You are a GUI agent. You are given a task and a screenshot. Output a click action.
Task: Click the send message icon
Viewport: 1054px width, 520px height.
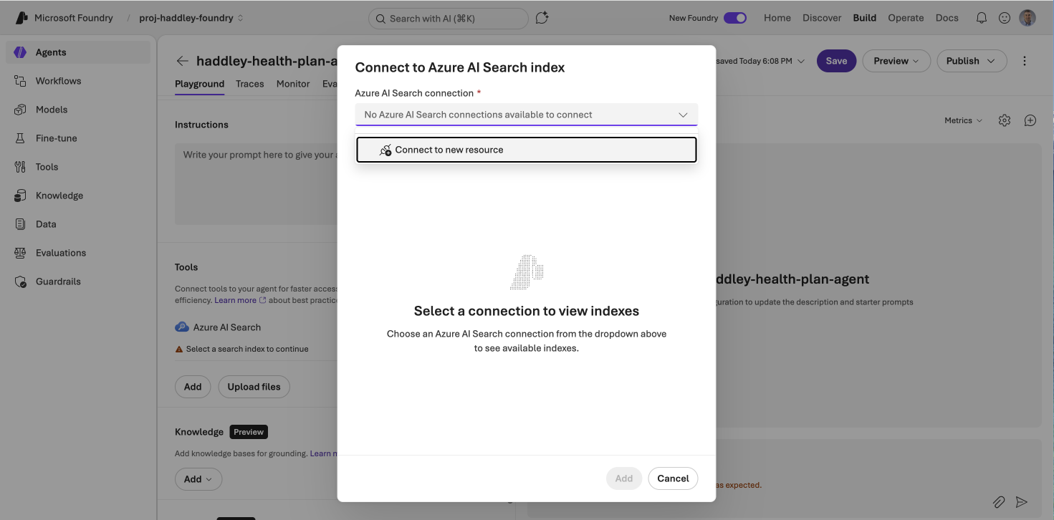click(1021, 502)
